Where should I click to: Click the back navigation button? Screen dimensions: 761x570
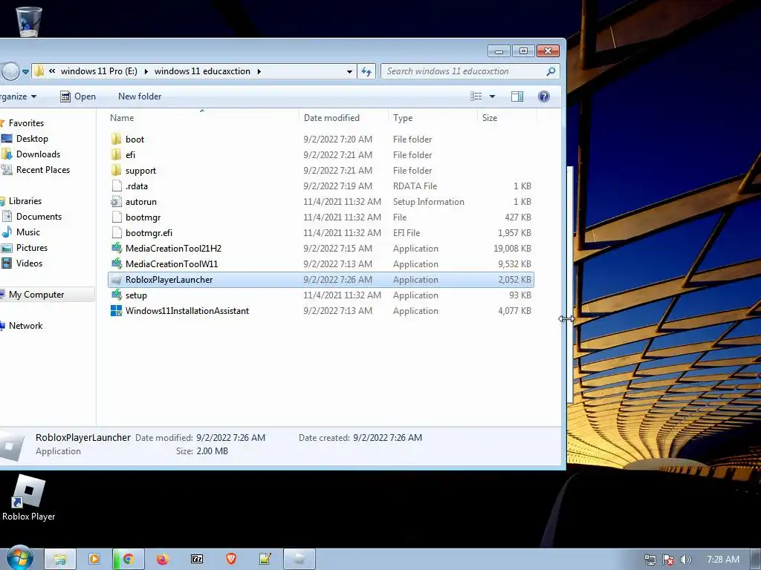(10, 71)
